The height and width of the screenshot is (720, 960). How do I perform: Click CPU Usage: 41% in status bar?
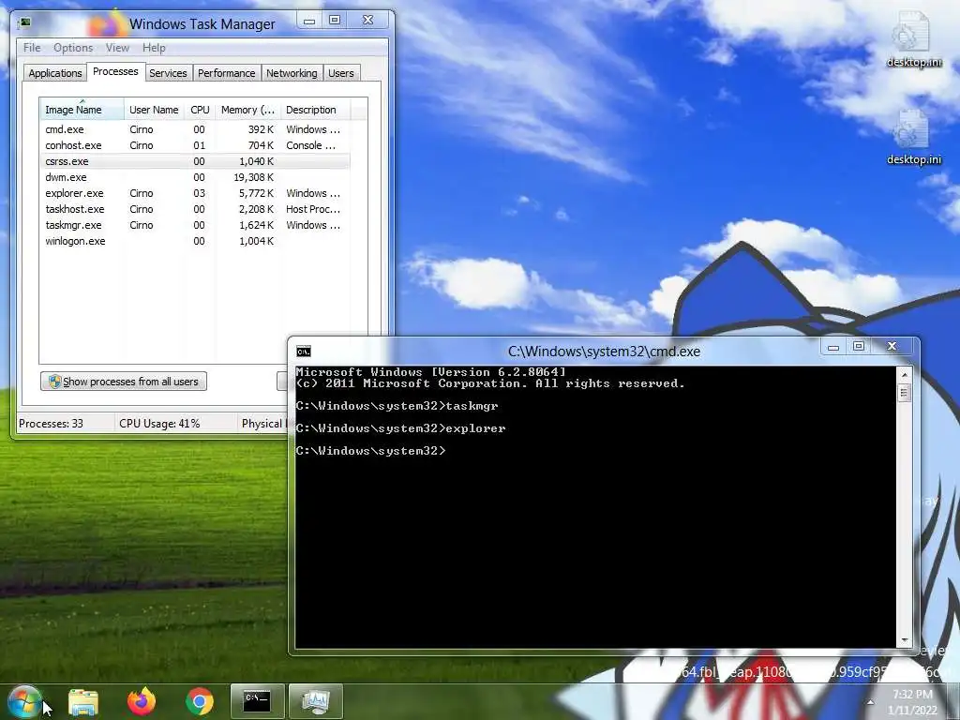[159, 423]
